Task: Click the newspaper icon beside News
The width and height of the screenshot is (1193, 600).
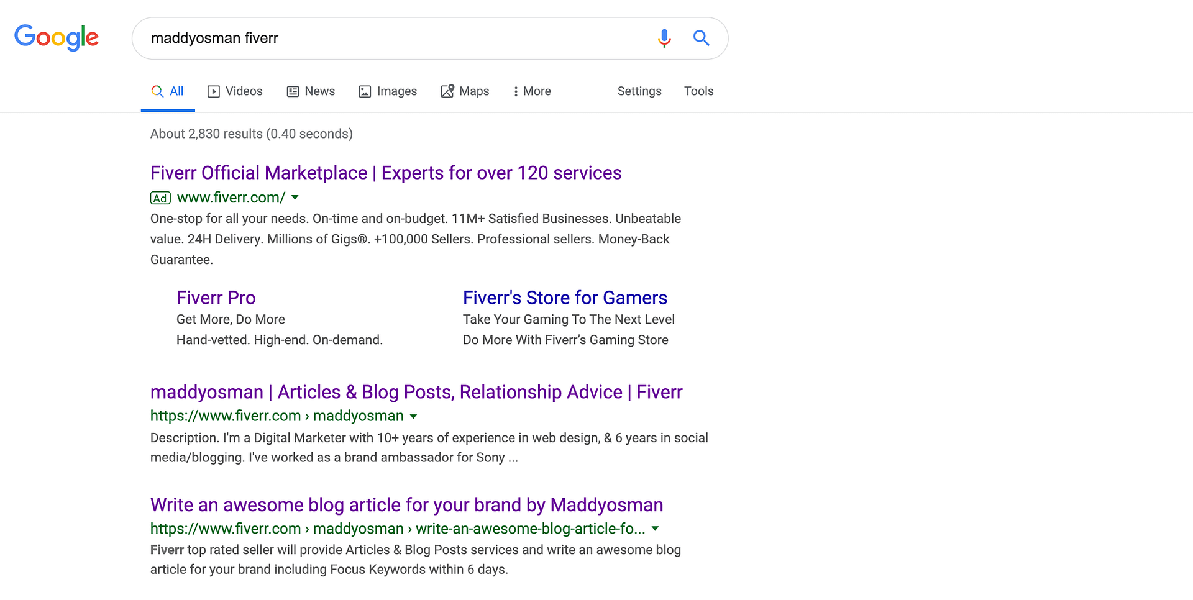Action: pyautogui.click(x=293, y=91)
